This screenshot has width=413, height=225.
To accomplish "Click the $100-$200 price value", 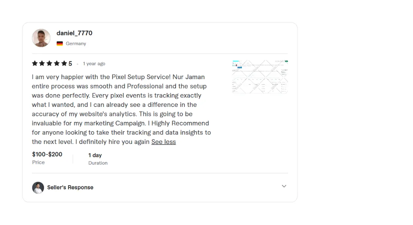I will tap(47, 154).
